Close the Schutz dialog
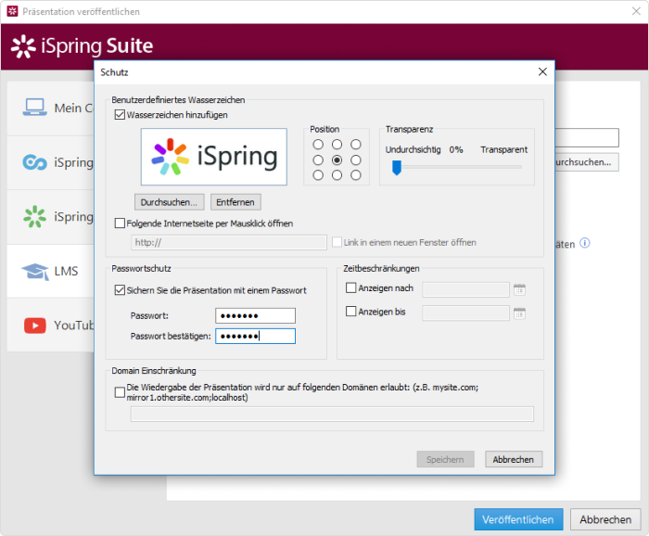This screenshot has height=536, width=649. click(542, 72)
